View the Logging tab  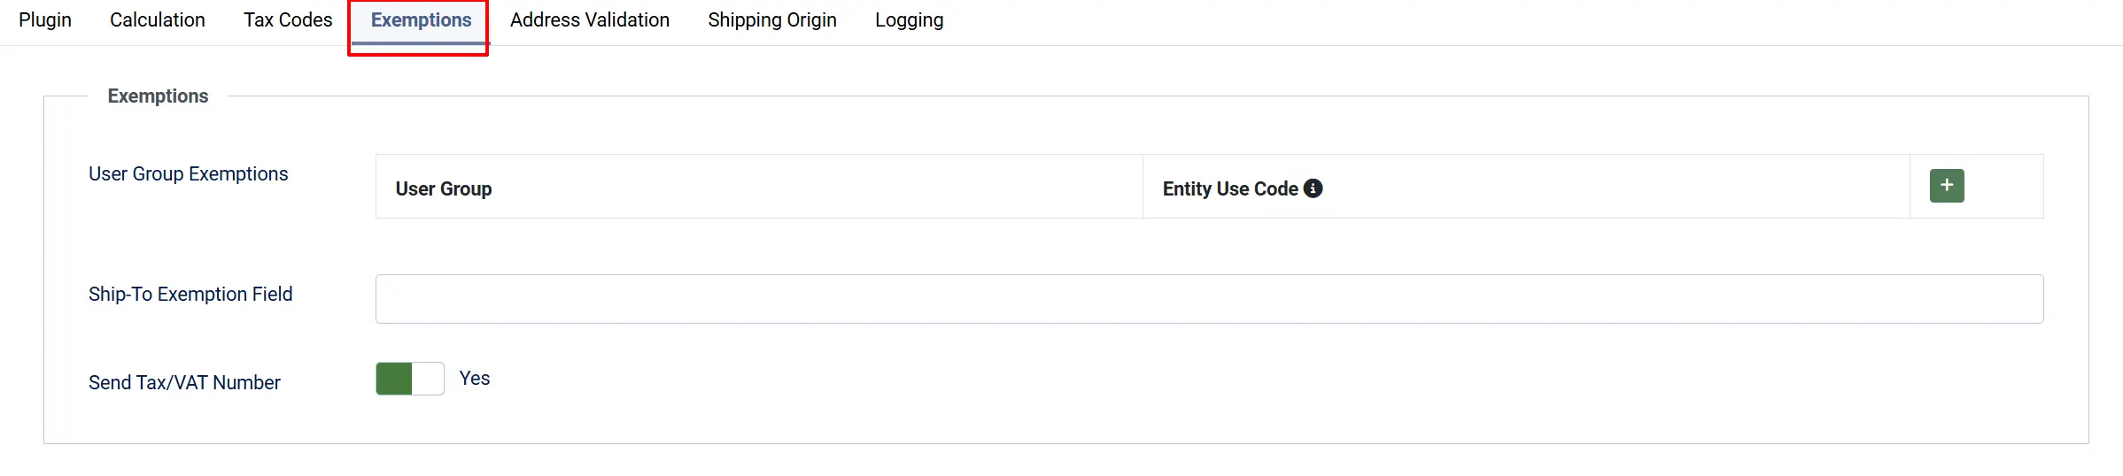pos(910,20)
